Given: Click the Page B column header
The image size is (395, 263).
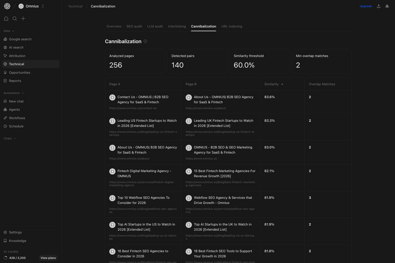Looking at the screenshot, I should pos(191,84).
